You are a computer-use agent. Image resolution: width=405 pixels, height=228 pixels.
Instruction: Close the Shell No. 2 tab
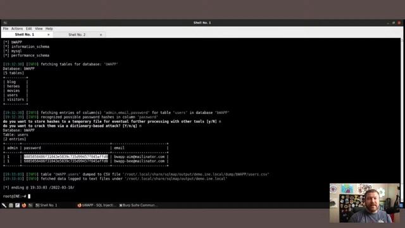101,35
